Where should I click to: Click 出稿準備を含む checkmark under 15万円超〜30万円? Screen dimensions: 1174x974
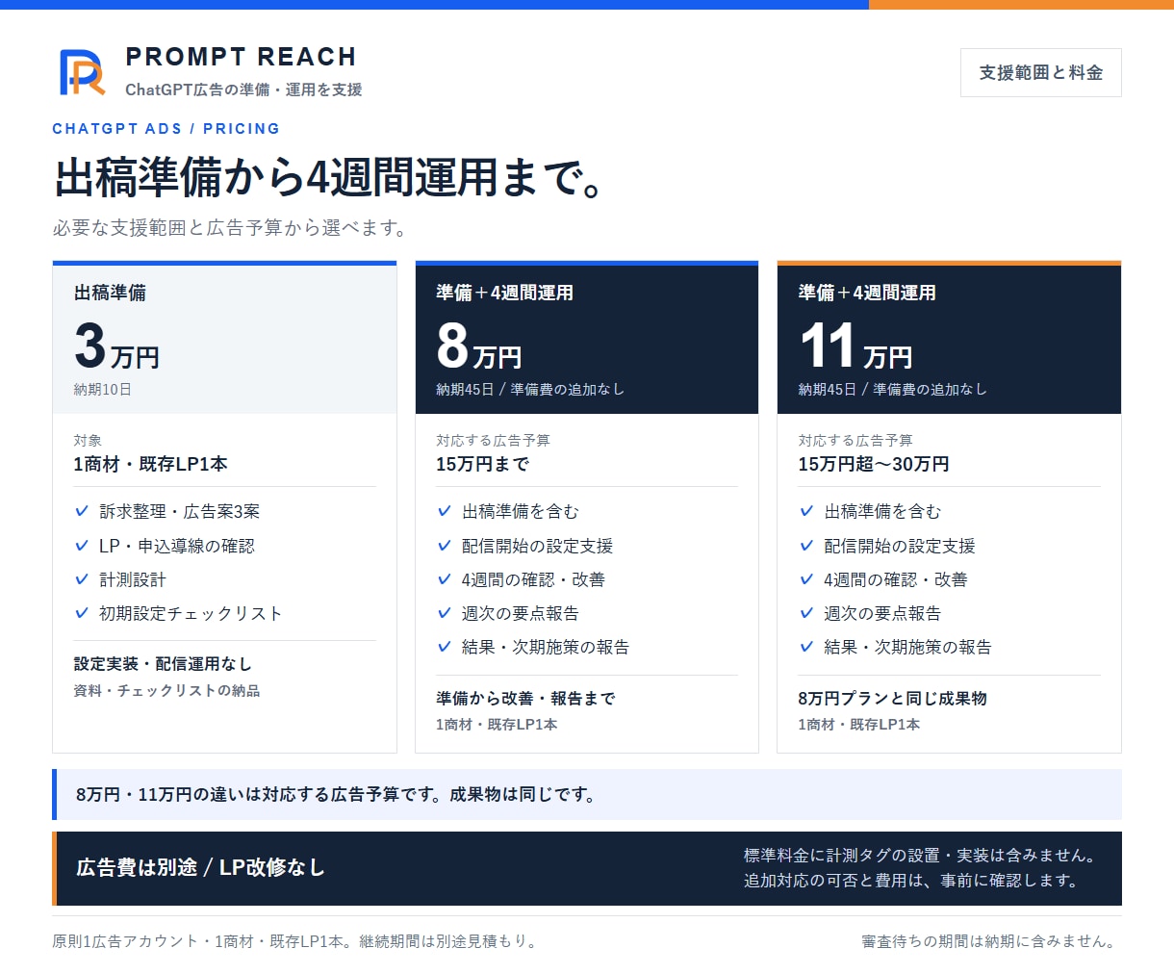click(x=806, y=511)
